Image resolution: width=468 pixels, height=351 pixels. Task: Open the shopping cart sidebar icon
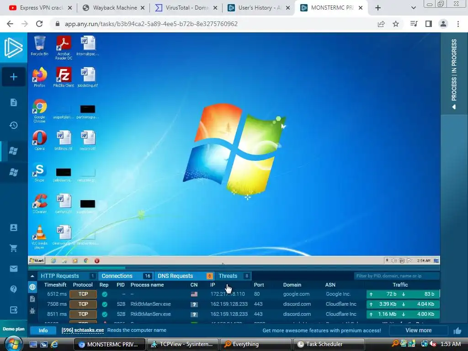(x=13, y=248)
